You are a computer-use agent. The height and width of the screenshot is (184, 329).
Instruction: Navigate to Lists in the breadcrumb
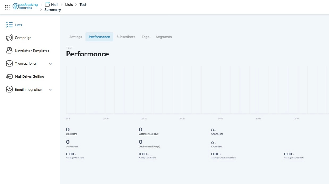click(69, 4)
